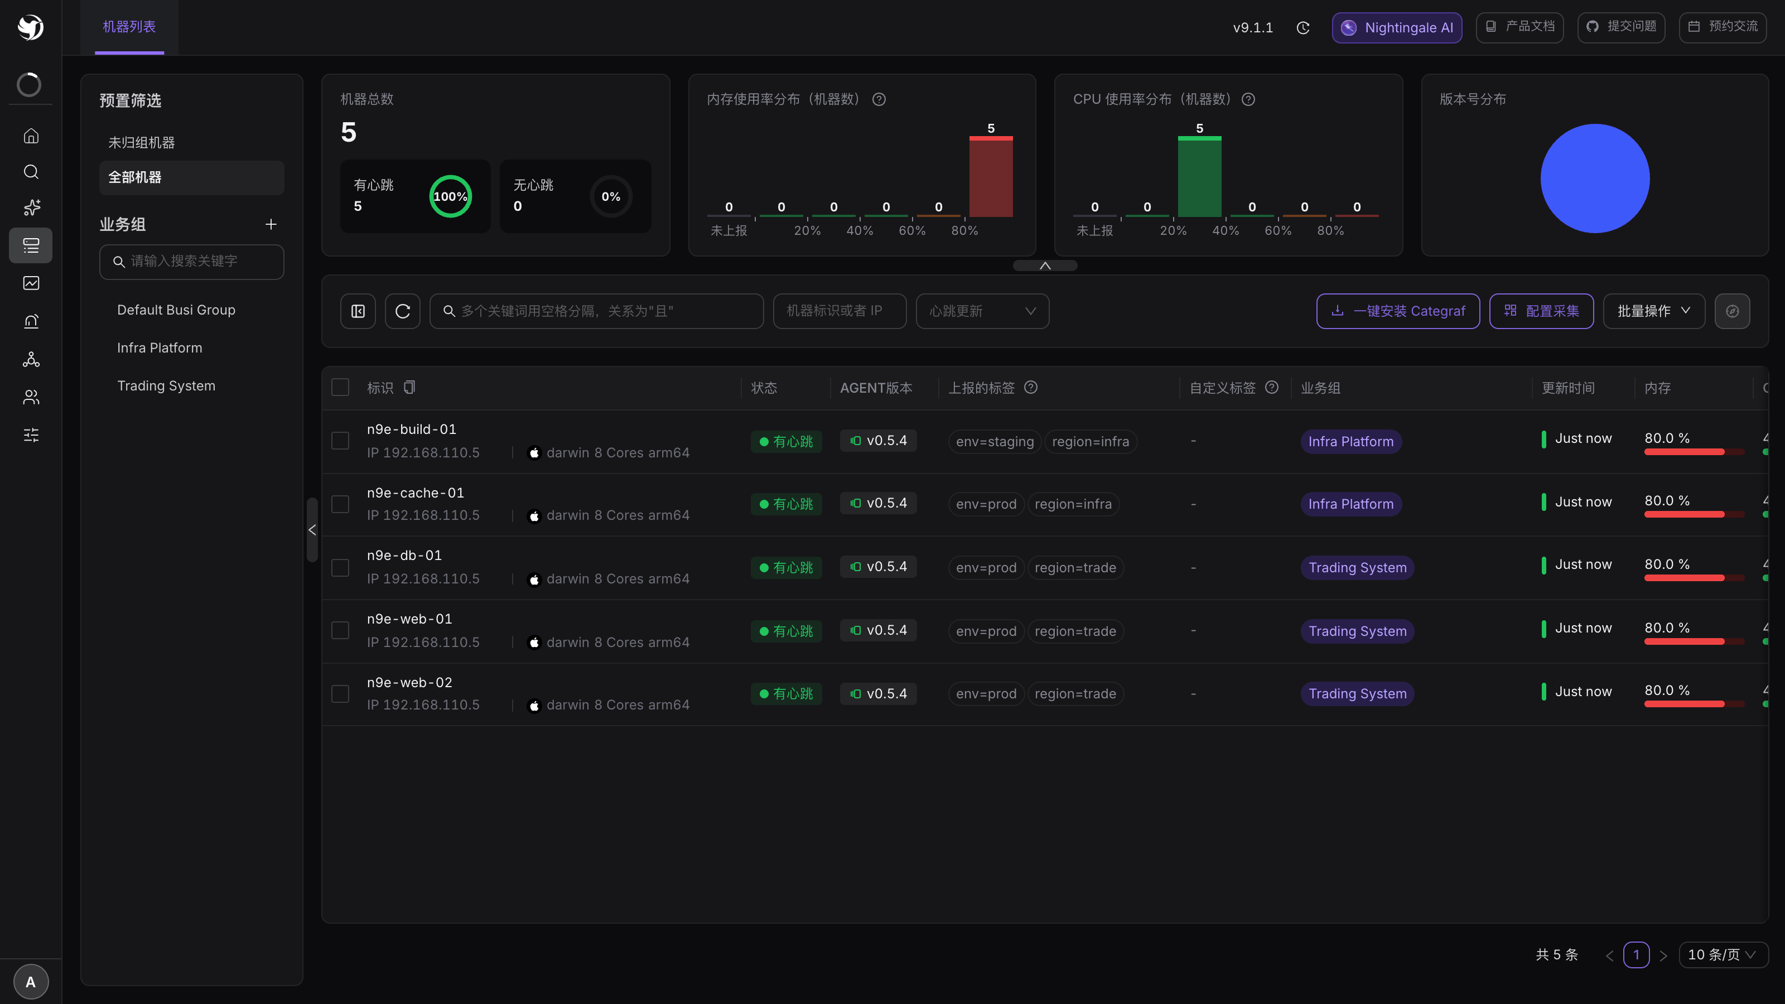Click the 机器标识或者 IP input field
The image size is (1785, 1004).
pos(839,311)
